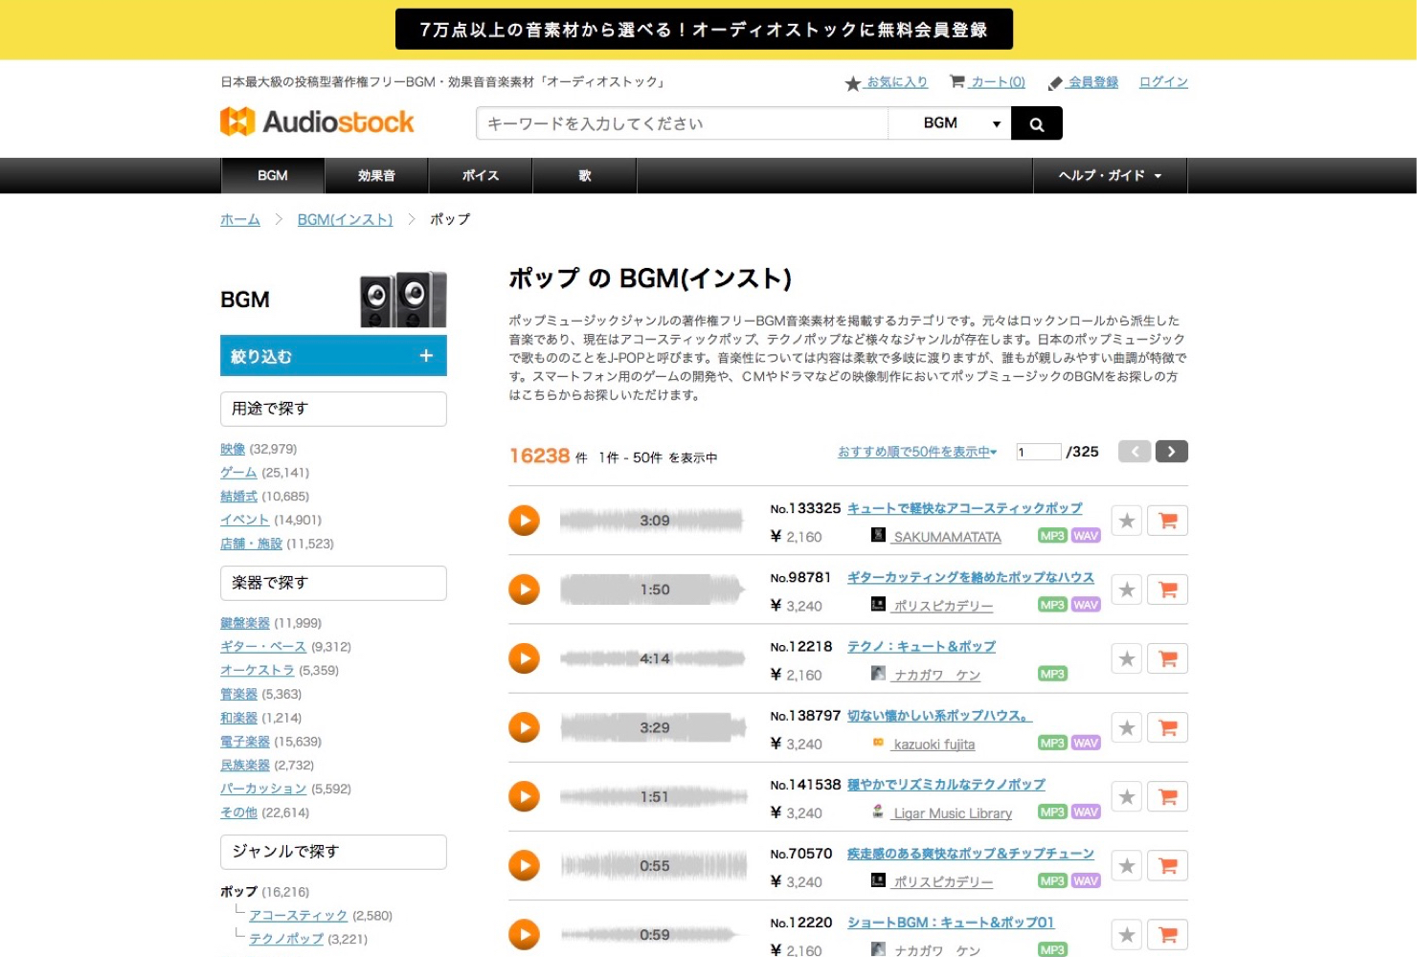Expand the 用途で探す section

coord(333,409)
